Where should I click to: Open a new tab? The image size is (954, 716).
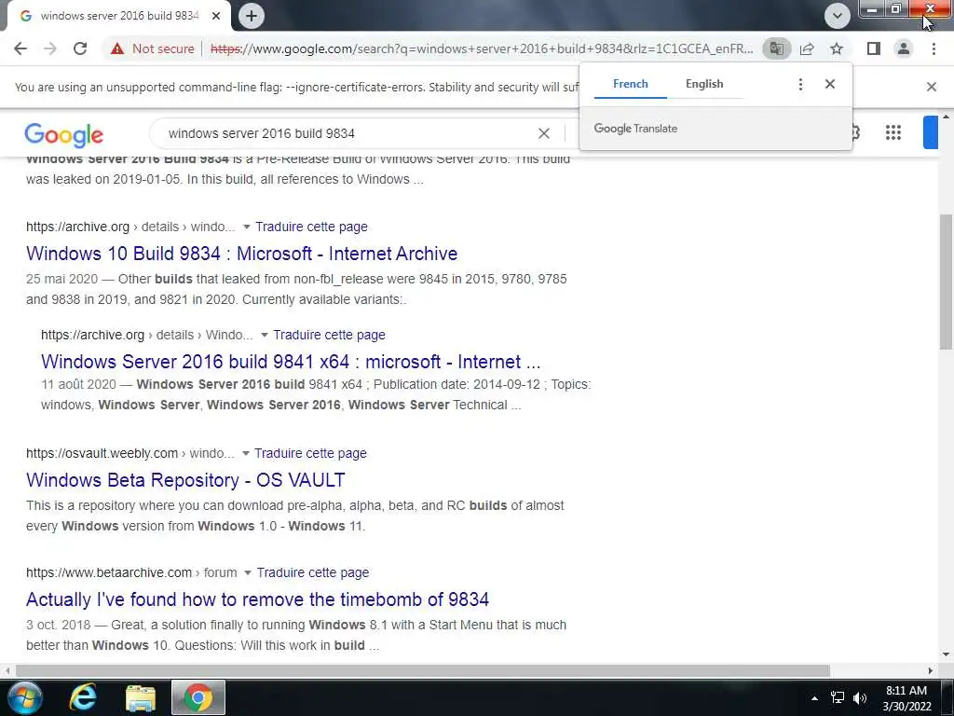[x=252, y=16]
